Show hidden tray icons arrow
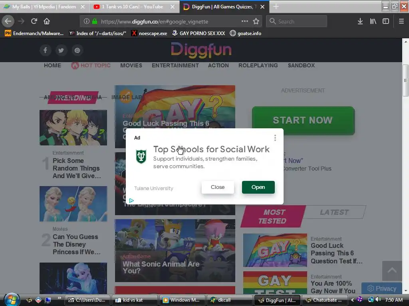The width and height of the screenshot is (409, 306). pyautogui.click(x=352, y=300)
